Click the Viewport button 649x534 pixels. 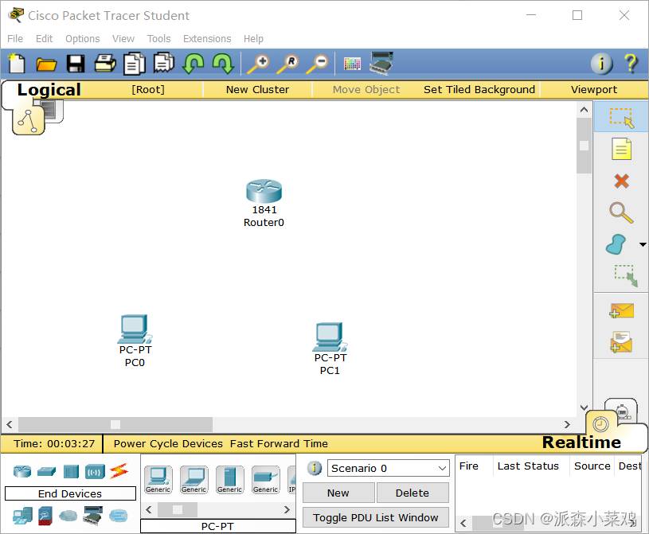click(594, 89)
